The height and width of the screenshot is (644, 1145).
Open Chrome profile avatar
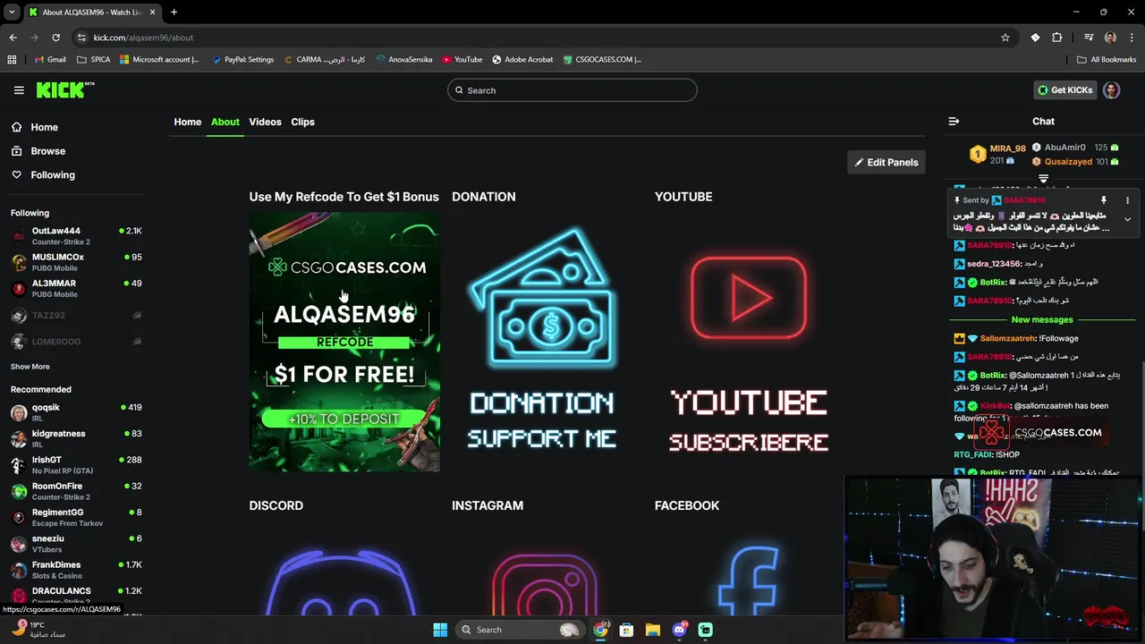coord(1110,38)
